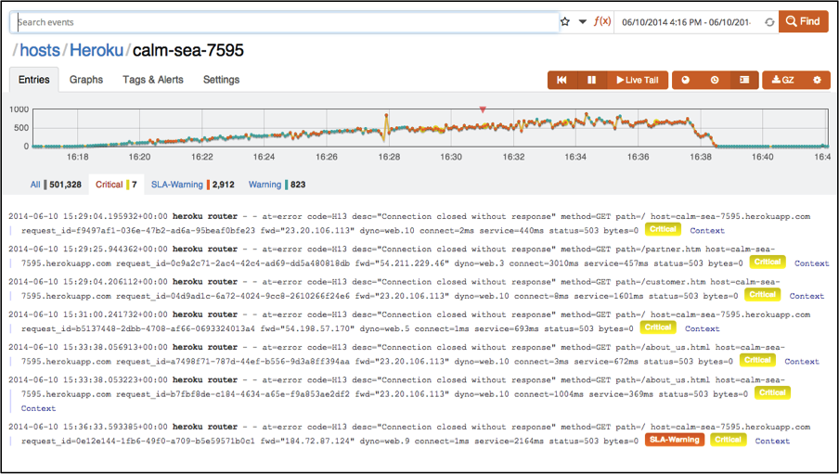Click the Critical tag on 15:33:38.056913 entry
The height and width of the screenshot is (474, 839).
click(x=757, y=360)
